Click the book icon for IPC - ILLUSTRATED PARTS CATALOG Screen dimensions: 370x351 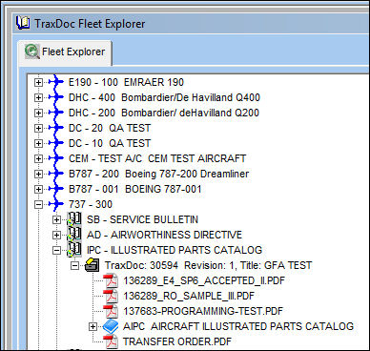pyautogui.click(x=74, y=250)
